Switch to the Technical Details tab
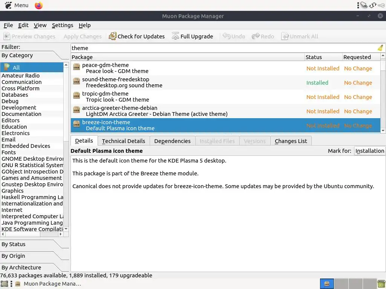386x289 pixels. 124,141
